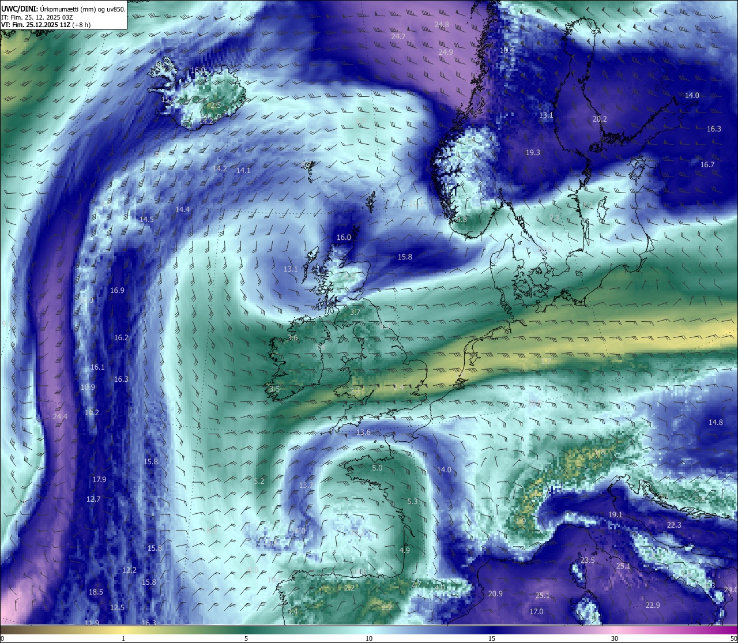Click the 20.9 value in western Mediterranean
This screenshot has width=738, height=643.
tap(495, 594)
